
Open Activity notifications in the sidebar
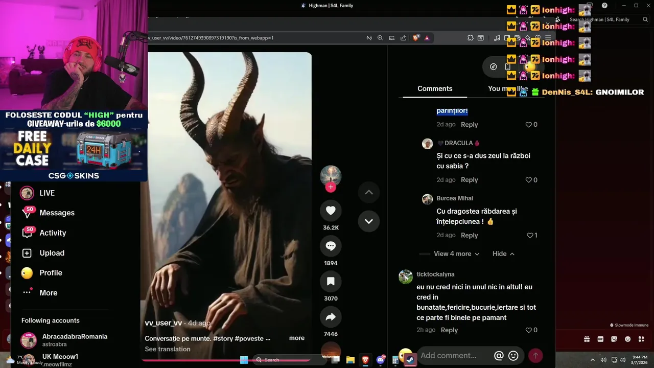click(x=44, y=233)
